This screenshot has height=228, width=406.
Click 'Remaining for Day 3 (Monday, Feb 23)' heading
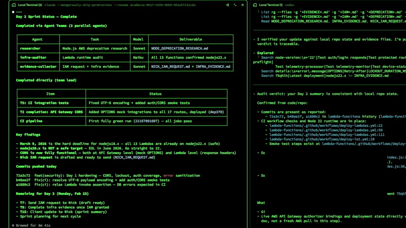(52, 193)
